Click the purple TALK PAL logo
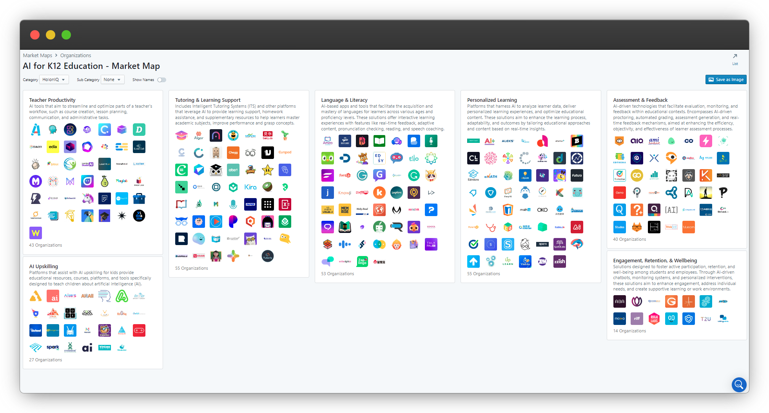 point(431,244)
